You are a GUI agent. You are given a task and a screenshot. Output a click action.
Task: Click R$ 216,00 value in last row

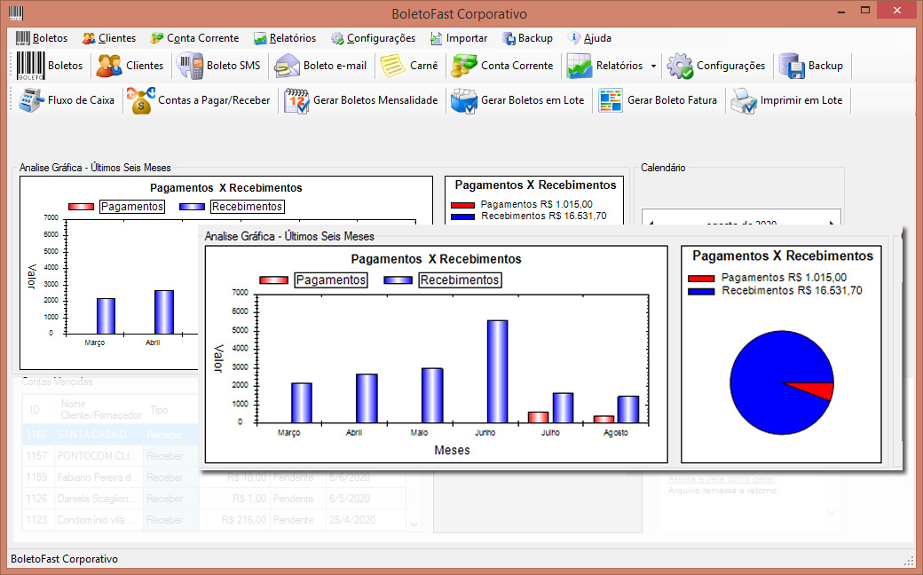click(244, 520)
